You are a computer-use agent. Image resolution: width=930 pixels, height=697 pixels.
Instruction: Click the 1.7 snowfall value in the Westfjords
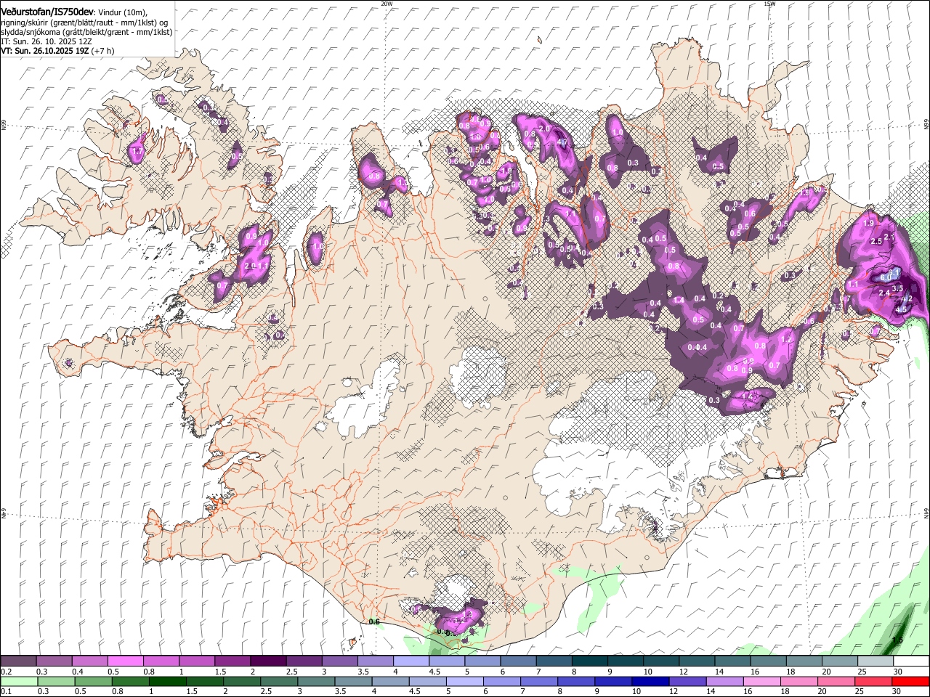pos(136,152)
